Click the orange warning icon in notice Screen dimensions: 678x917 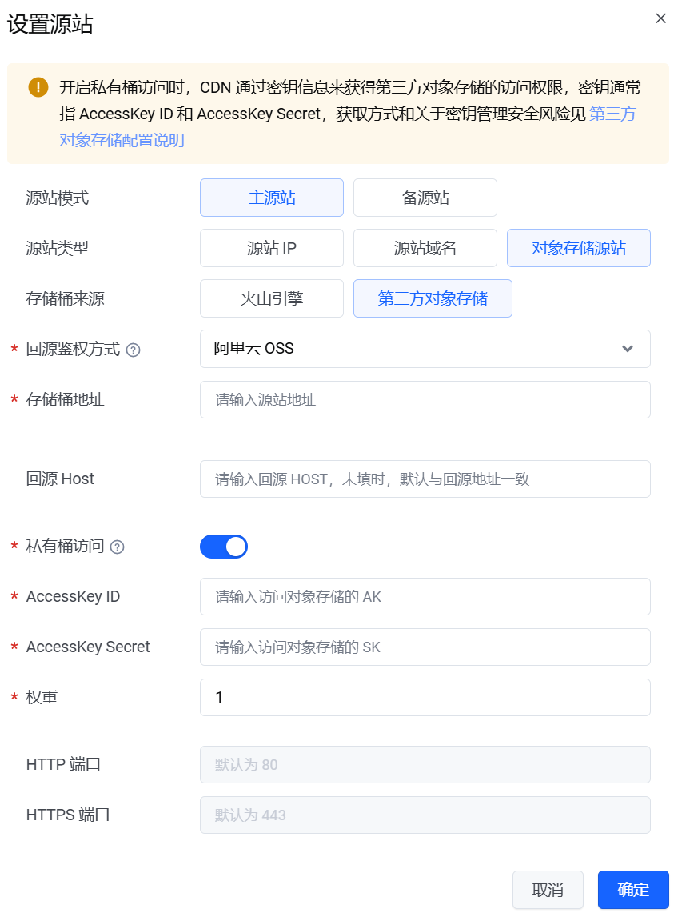point(38,88)
